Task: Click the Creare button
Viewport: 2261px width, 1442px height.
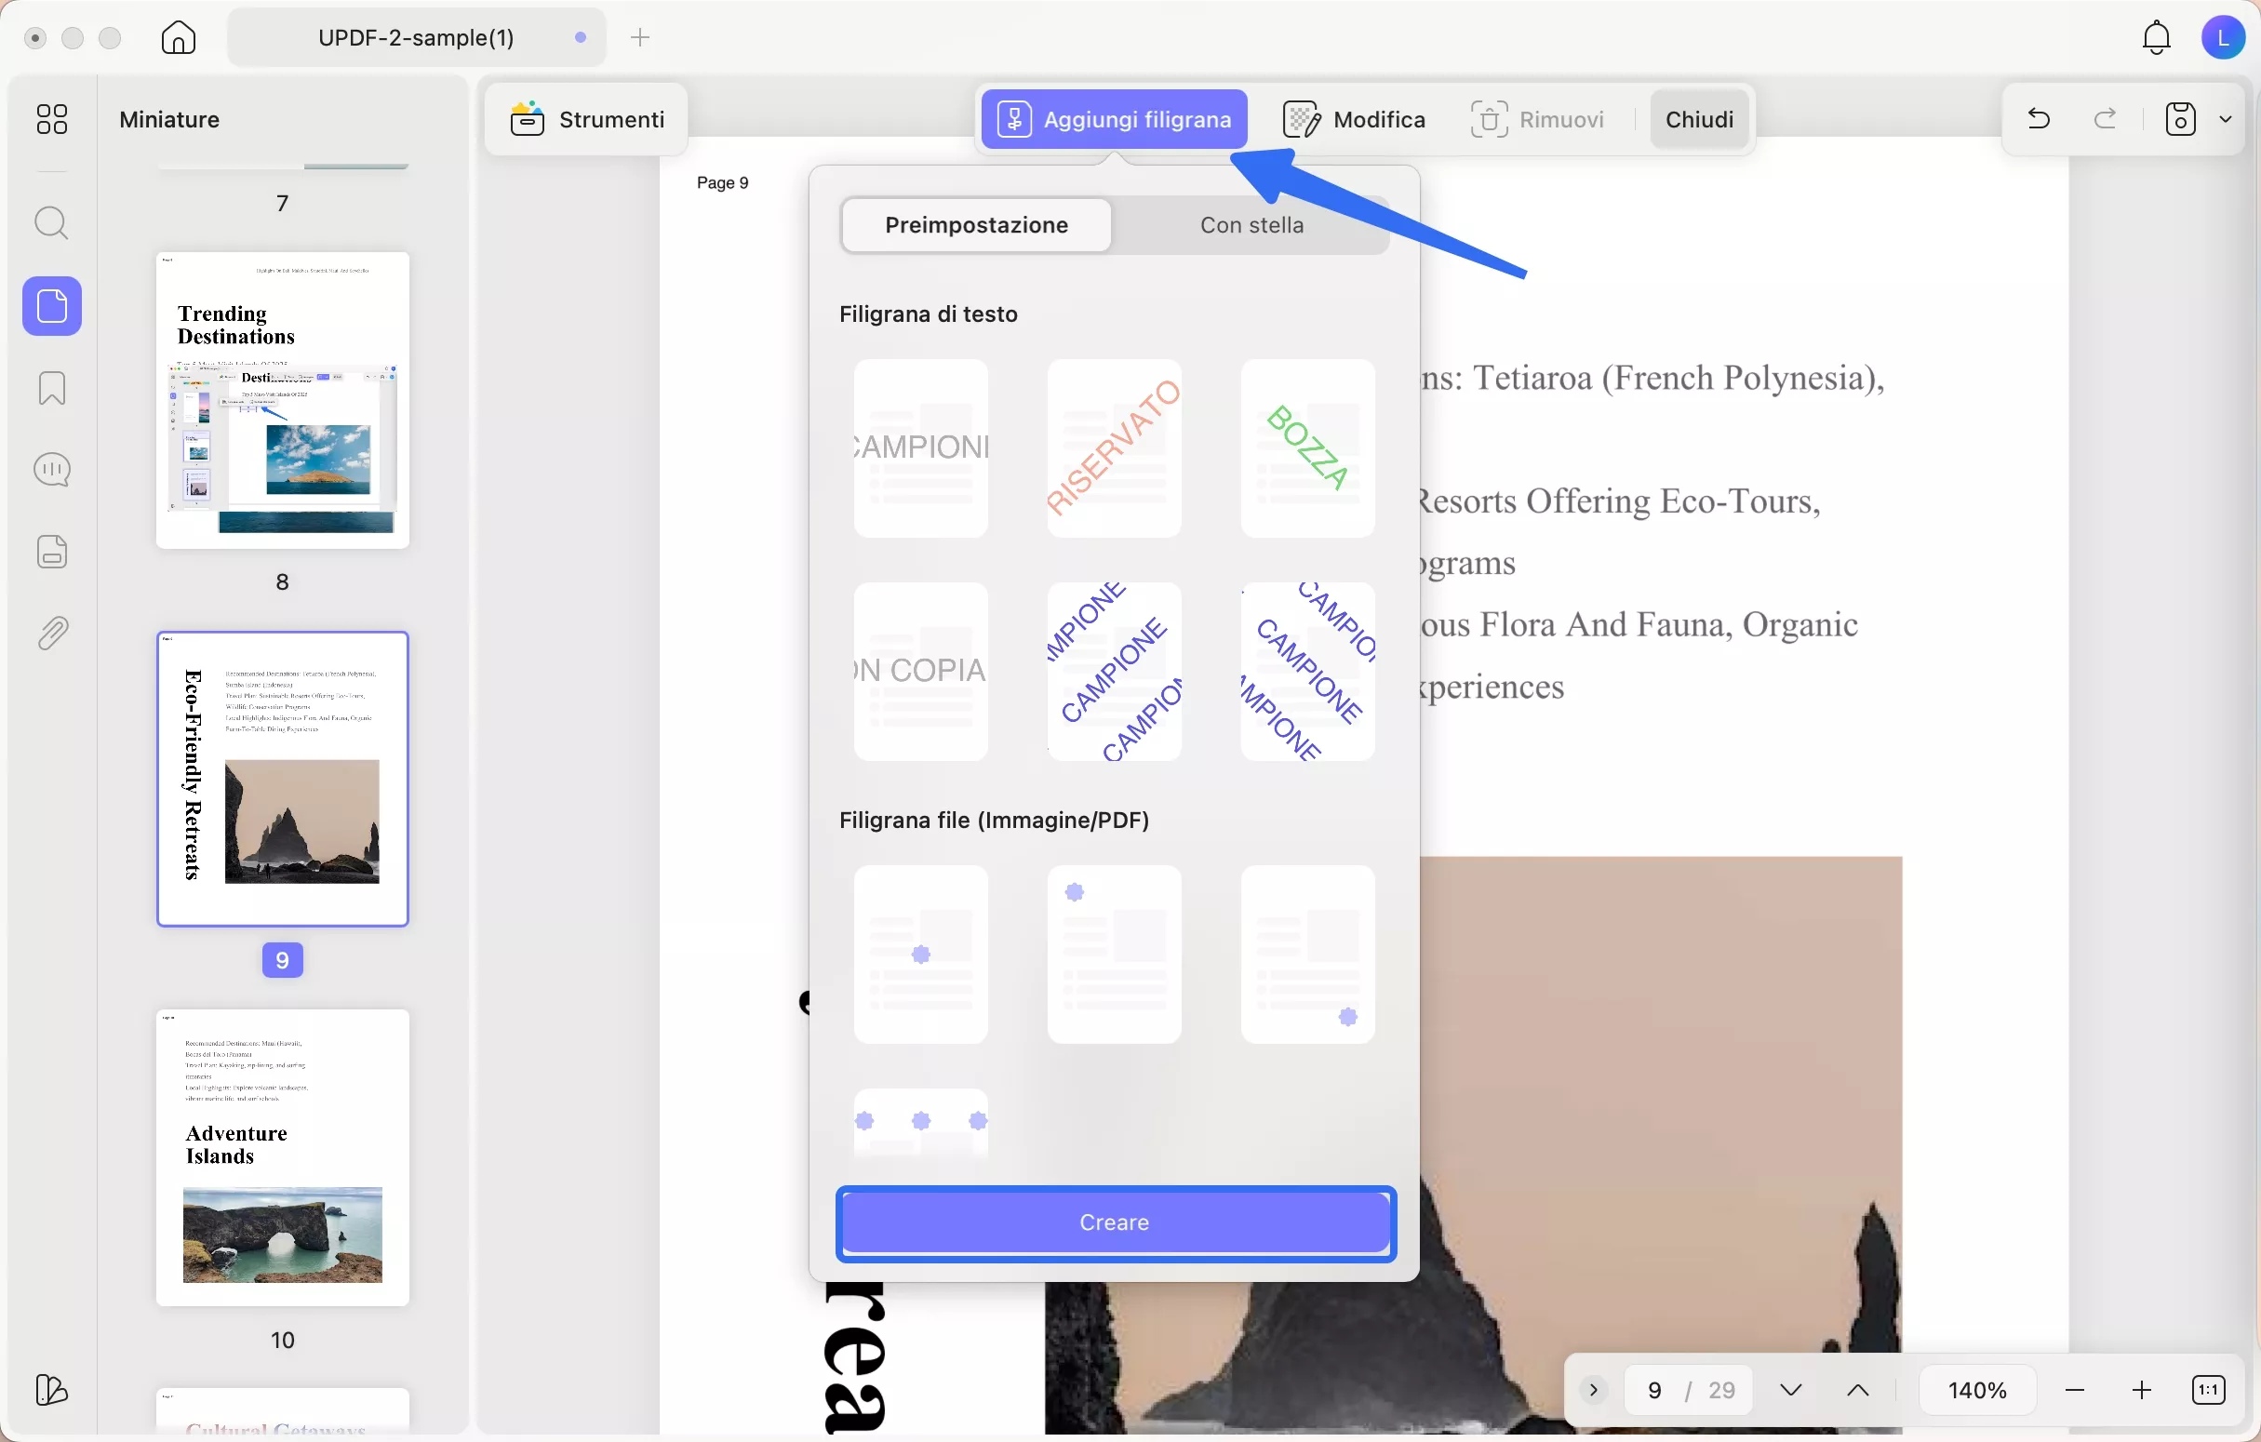Action: [1115, 1222]
